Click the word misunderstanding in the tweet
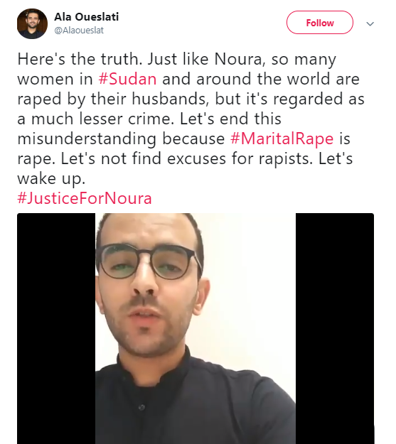This screenshot has height=444, width=396. [87, 139]
